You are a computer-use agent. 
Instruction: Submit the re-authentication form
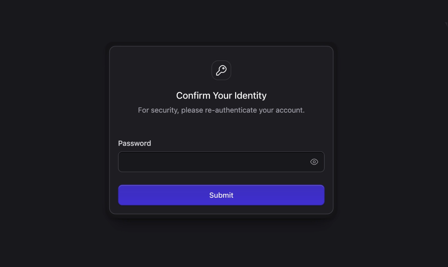coord(221,195)
